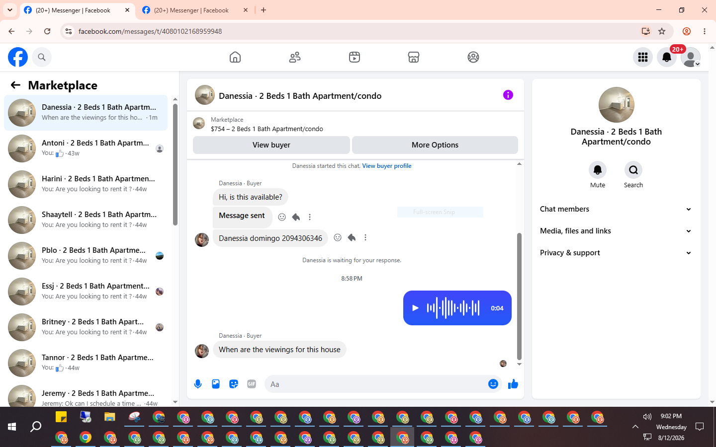
Task: Open the Video (Watch) icon
Action: [x=355, y=57]
